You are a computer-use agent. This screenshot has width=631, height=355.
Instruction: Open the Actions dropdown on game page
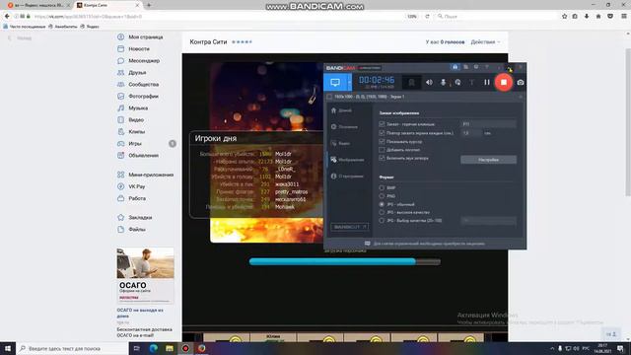pyautogui.click(x=485, y=41)
